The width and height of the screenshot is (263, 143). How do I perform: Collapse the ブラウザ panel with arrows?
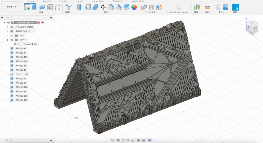2,17
